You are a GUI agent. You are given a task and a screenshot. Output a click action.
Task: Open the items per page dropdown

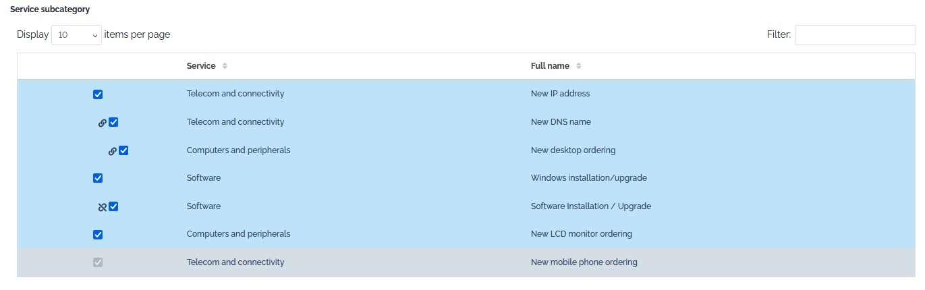coord(76,35)
